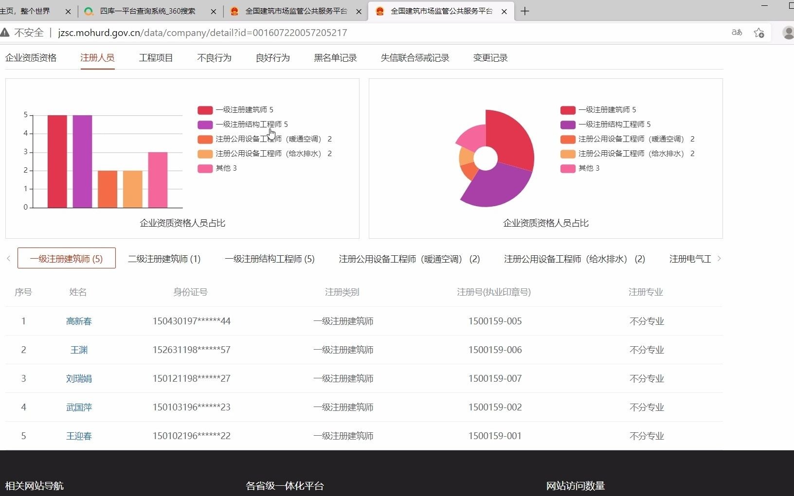This screenshot has width=794, height=496.
Task: Click the purple bar in the bar chart
Action: pos(82,161)
